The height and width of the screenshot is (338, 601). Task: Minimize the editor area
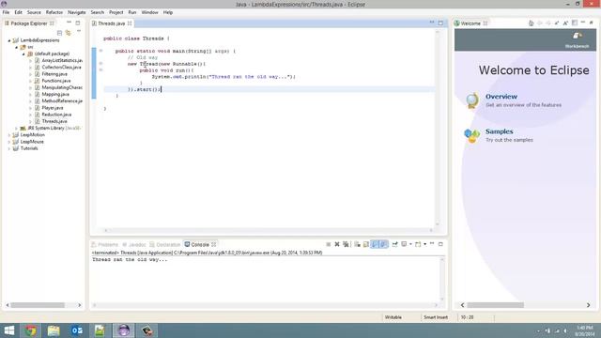coord(432,23)
